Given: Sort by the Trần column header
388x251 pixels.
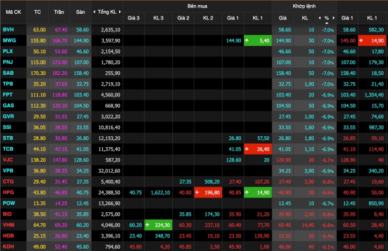Looking at the screenshot, I should click(59, 12).
